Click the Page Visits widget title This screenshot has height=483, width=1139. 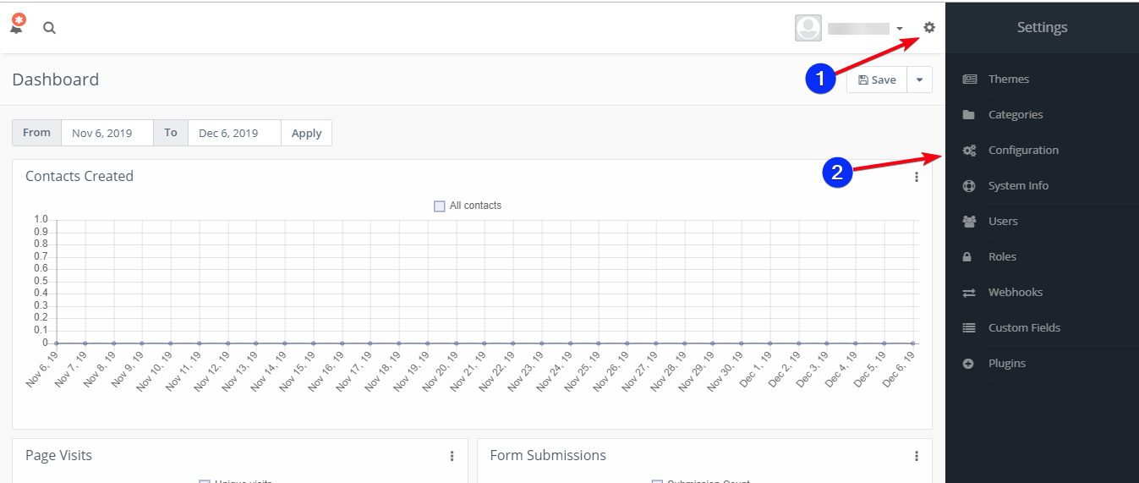click(x=58, y=455)
